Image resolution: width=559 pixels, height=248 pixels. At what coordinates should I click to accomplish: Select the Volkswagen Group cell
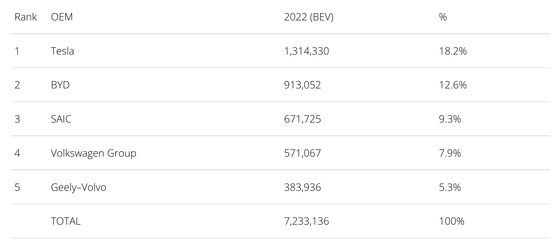pyautogui.click(x=94, y=153)
